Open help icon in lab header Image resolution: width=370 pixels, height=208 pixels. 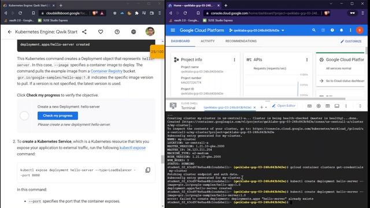pyautogui.click(x=117, y=32)
